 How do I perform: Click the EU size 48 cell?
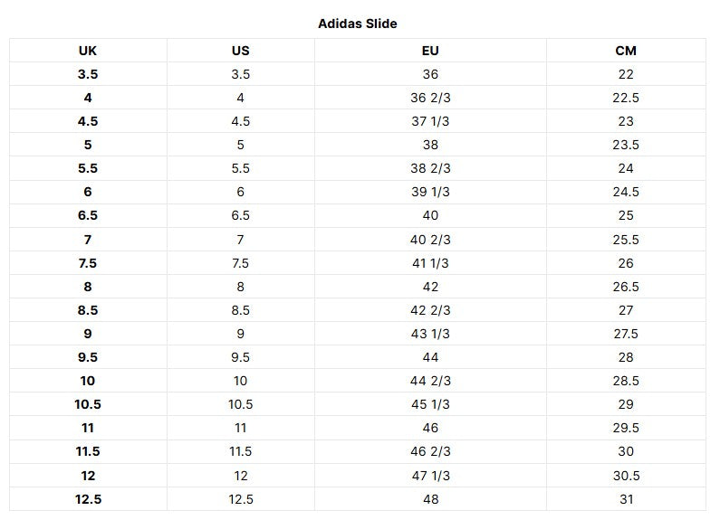pyautogui.click(x=430, y=498)
